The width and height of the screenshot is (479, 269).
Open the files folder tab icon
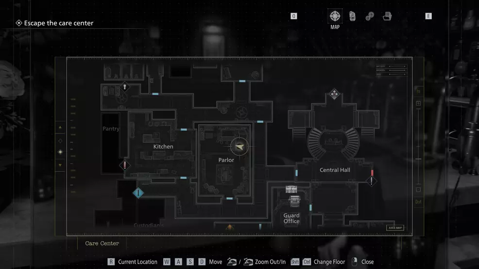[387, 16]
